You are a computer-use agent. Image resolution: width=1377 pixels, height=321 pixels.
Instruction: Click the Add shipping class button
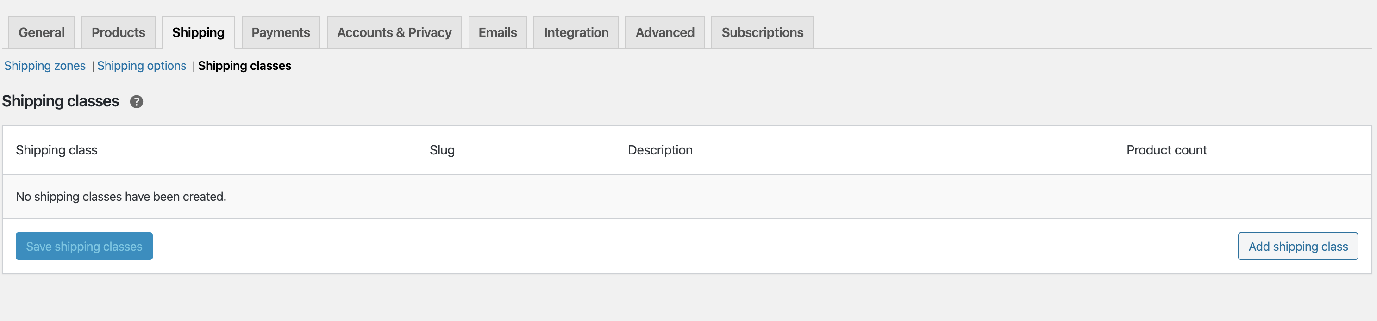click(1297, 246)
